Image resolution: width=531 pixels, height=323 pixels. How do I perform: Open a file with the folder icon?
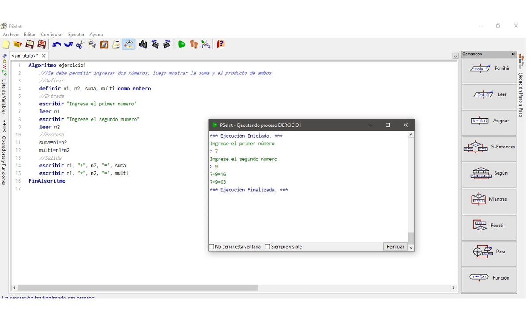[18, 44]
